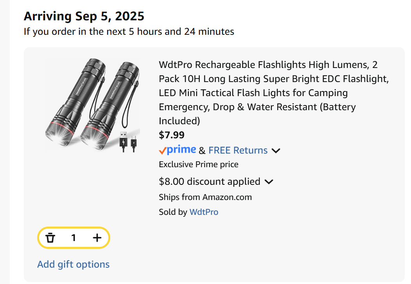Click FREE Returns text
The height and width of the screenshot is (284, 411).
point(237,150)
